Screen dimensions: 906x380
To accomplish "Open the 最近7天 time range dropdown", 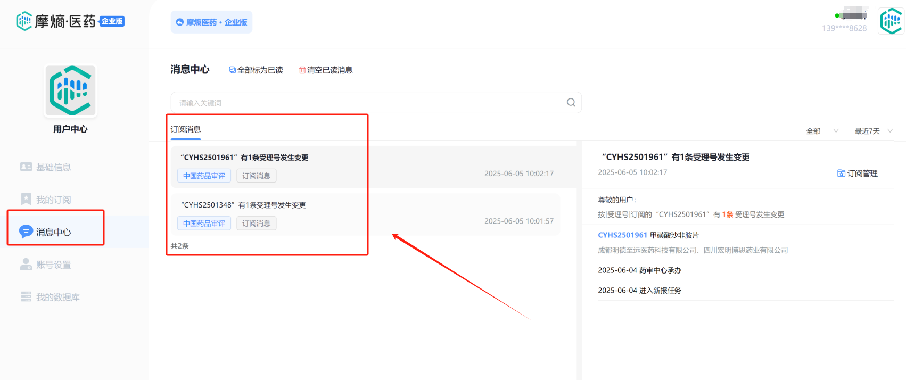I will pos(874,131).
